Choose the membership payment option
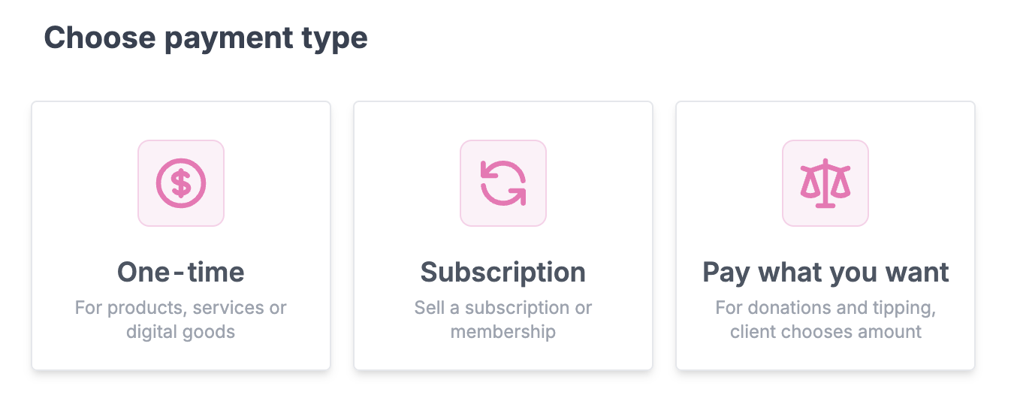The height and width of the screenshot is (410, 1011). click(503, 236)
